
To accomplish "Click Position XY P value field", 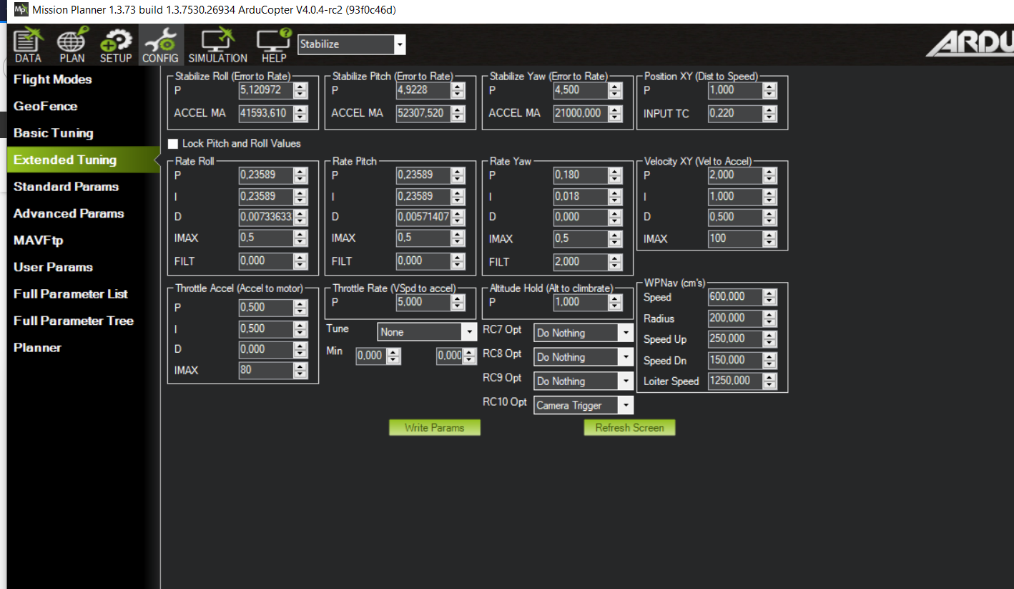I will 735,91.
